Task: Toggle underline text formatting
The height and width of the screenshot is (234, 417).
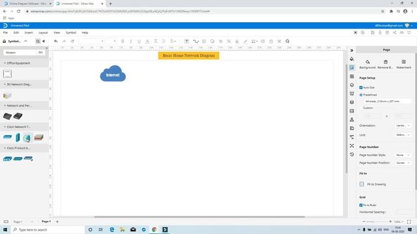Action: (x=139, y=42)
